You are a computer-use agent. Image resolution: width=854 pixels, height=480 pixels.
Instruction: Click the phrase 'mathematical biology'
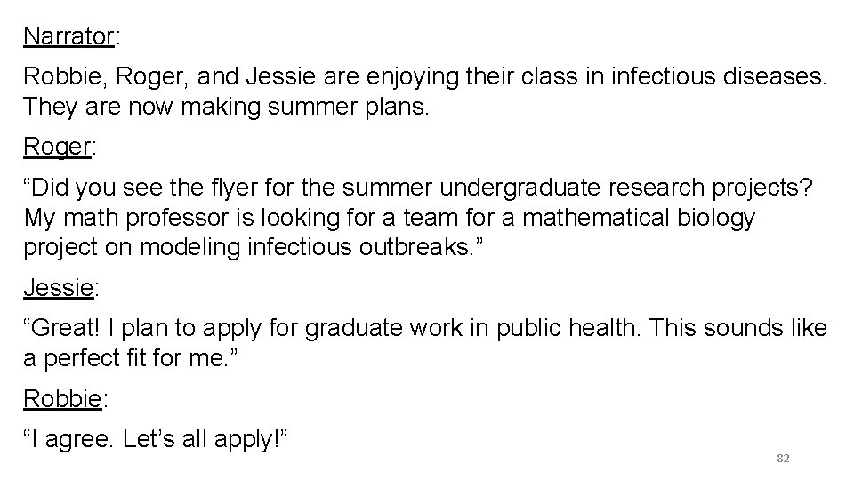pyautogui.click(x=639, y=219)
